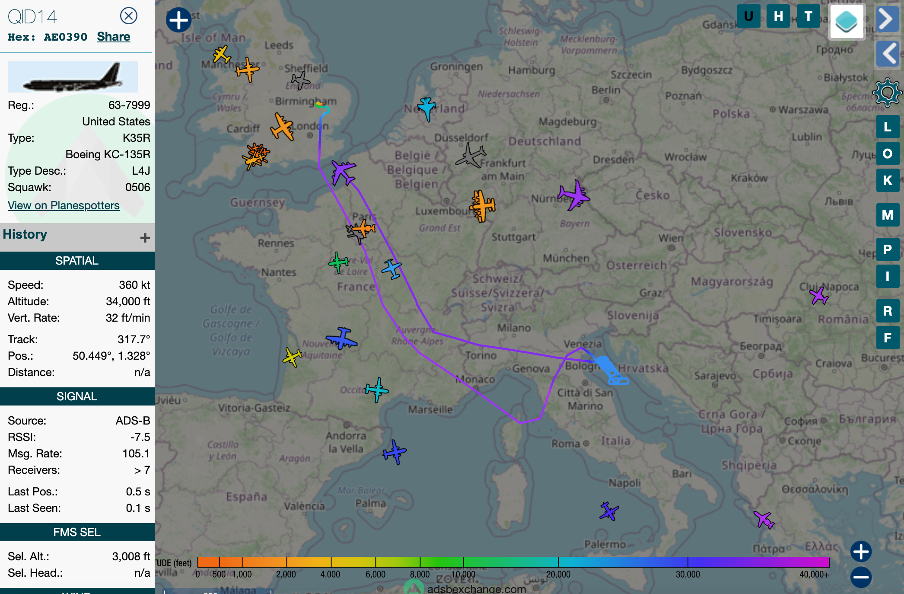This screenshot has height=594, width=904.
Task: Select the purple aircraft near Nürnberg
Action: [574, 195]
